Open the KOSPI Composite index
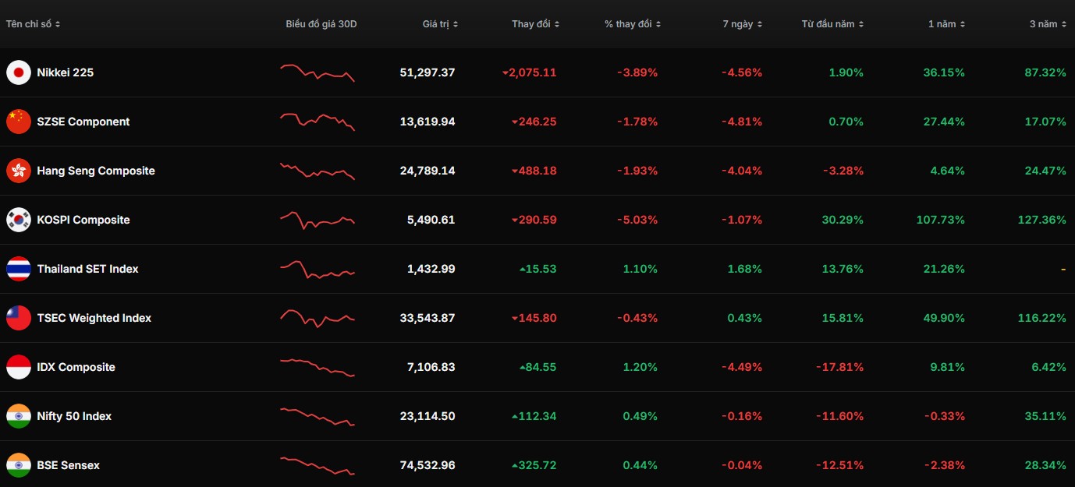 pos(83,220)
